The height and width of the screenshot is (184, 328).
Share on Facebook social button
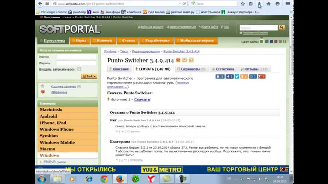[230, 76]
